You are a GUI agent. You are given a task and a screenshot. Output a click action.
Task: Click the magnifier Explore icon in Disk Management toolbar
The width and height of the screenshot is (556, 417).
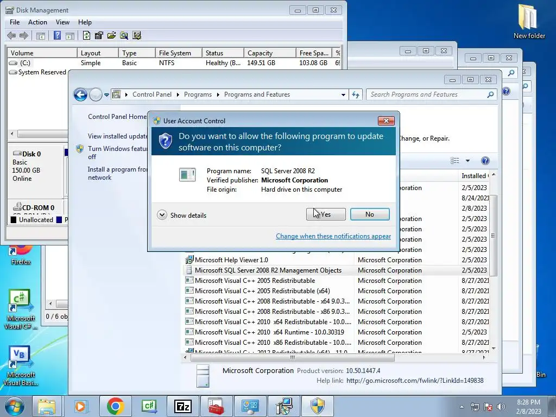click(x=124, y=35)
